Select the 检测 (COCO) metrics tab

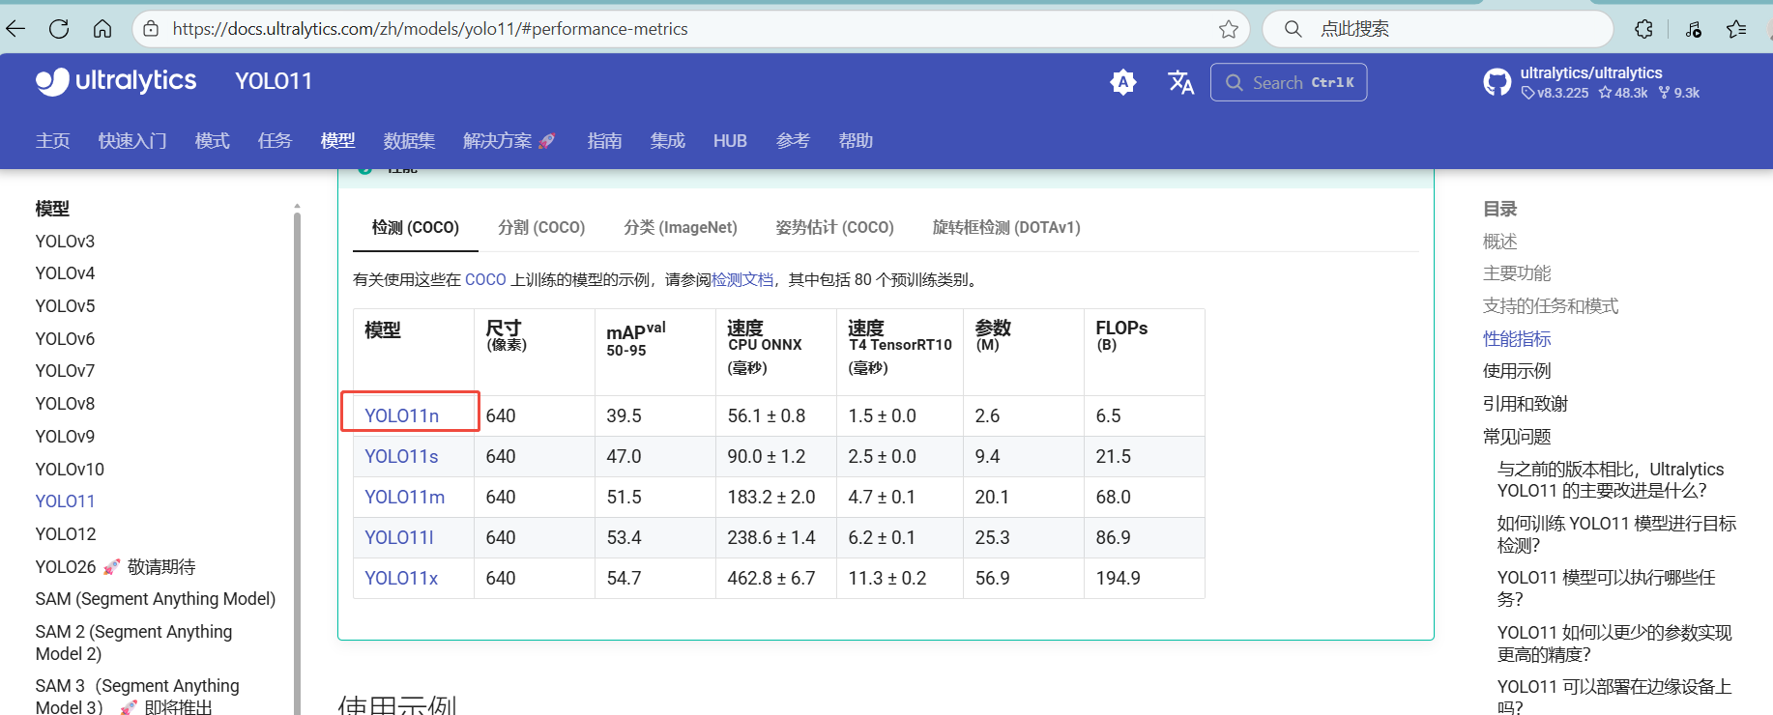pos(416,228)
